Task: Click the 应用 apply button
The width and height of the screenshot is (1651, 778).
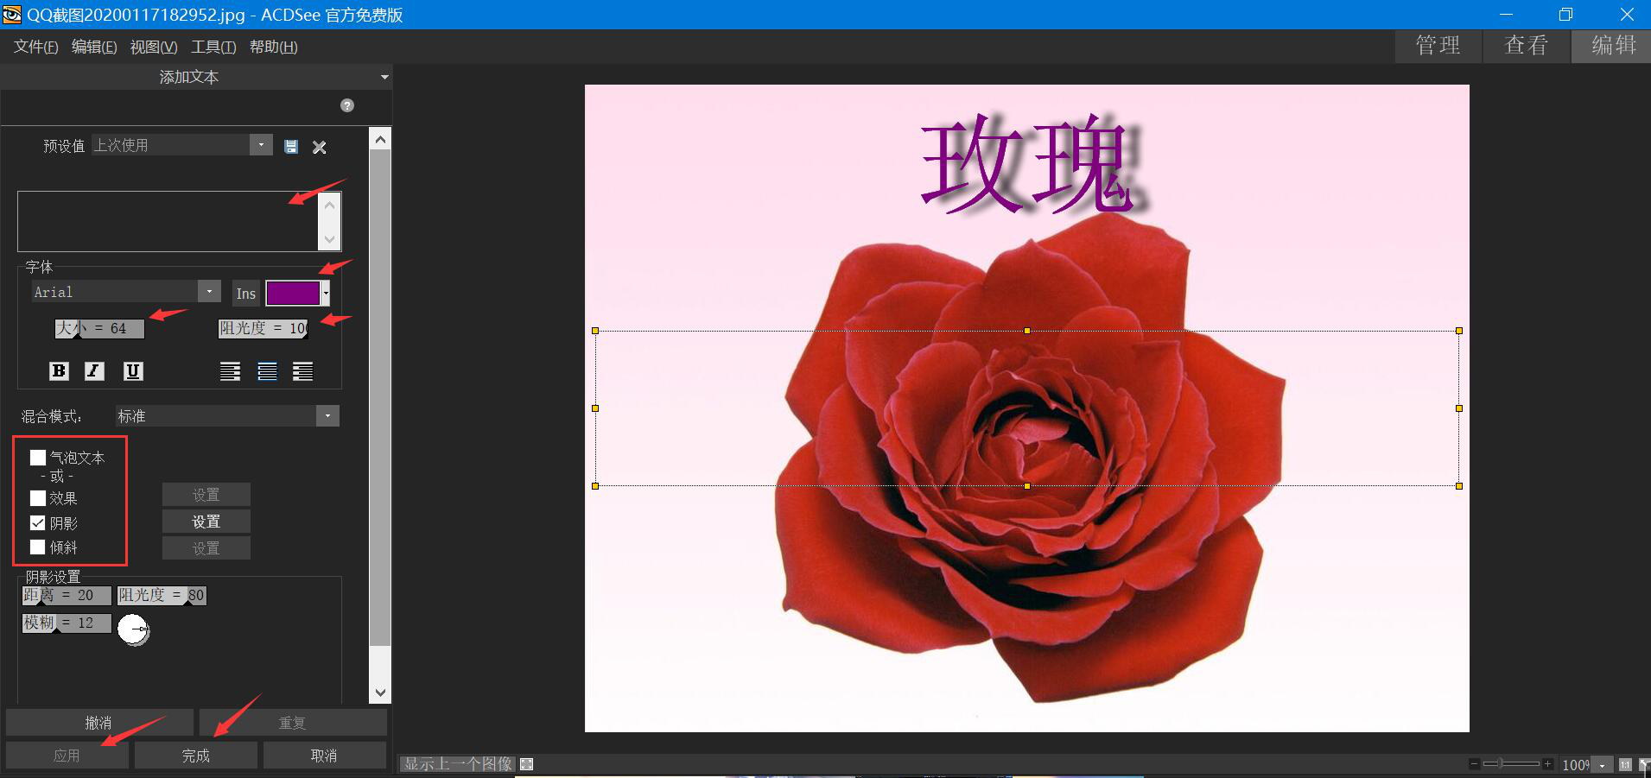Action: pos(67,756)
